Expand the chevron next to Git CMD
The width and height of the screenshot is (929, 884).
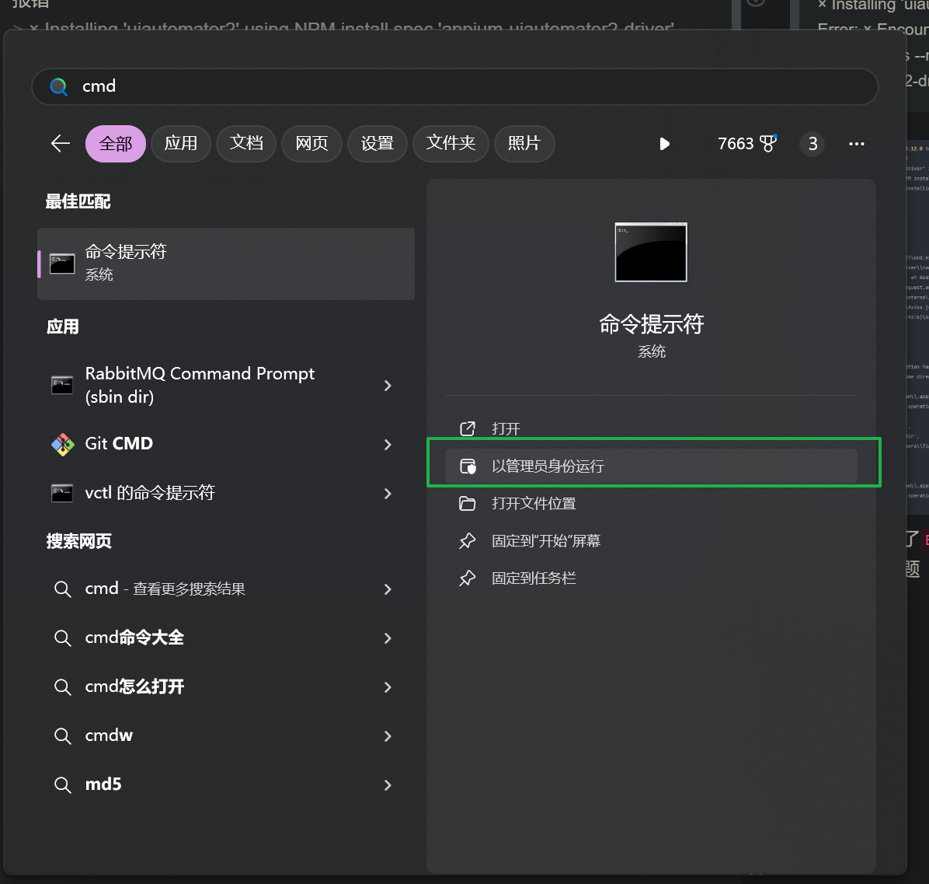388,445
